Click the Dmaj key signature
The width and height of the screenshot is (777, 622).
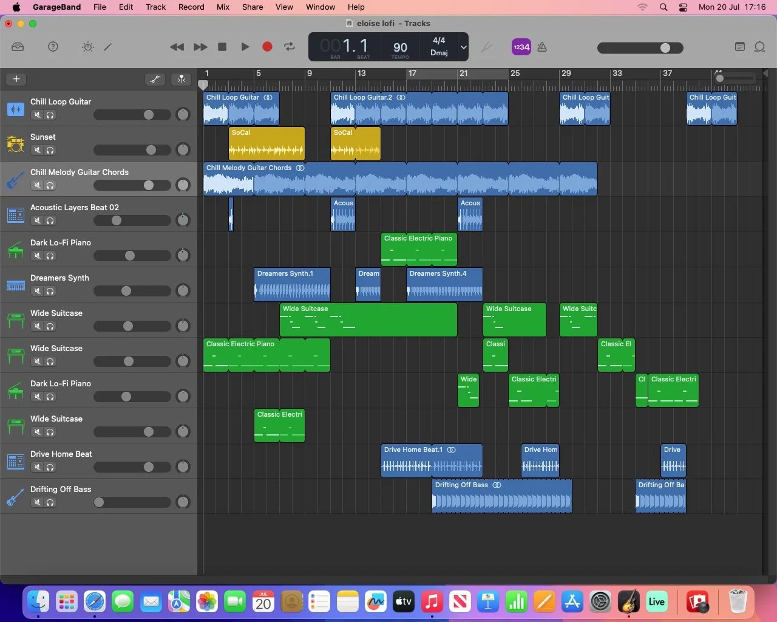click(439, 53)
